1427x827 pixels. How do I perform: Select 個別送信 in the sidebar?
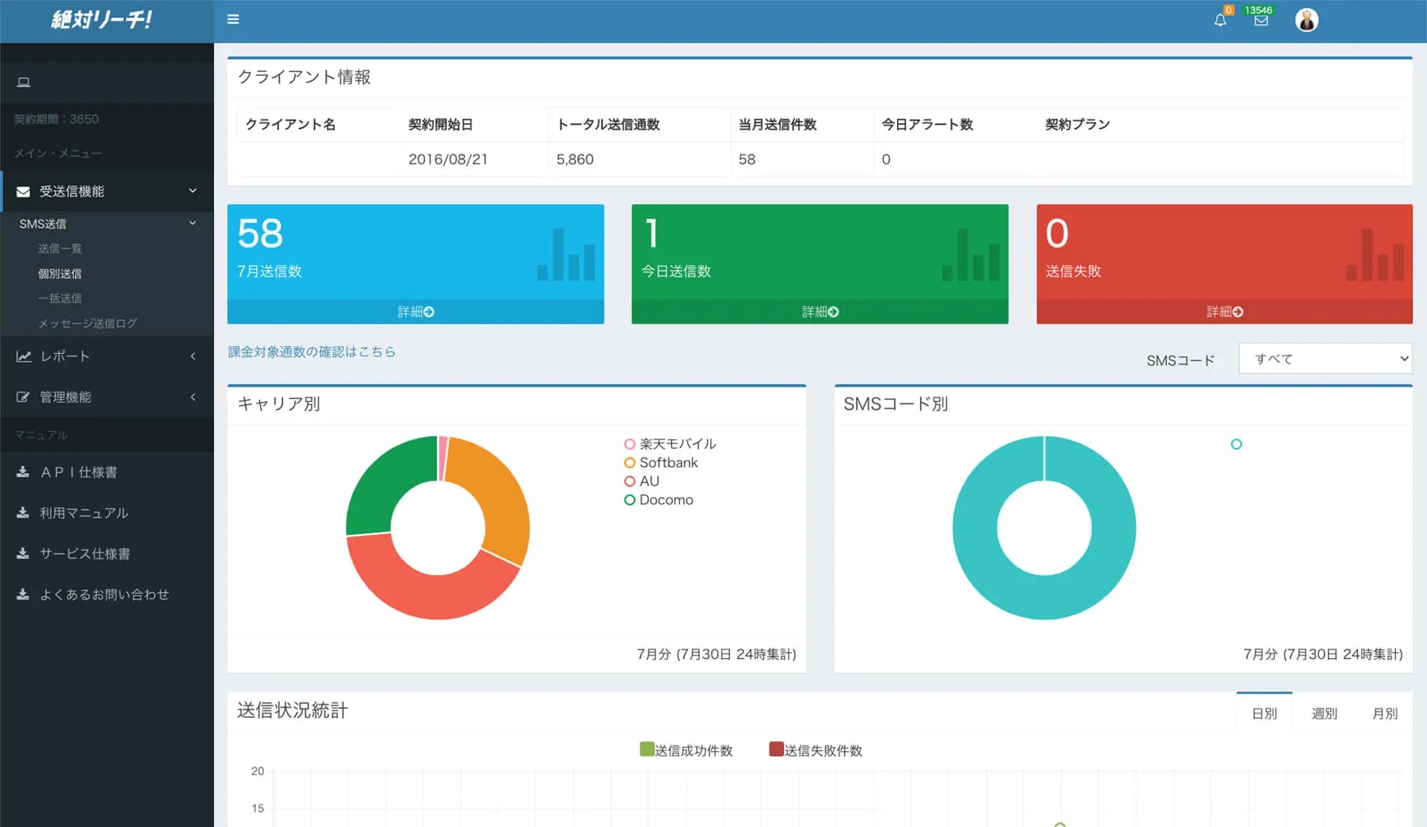coord(60,274)
